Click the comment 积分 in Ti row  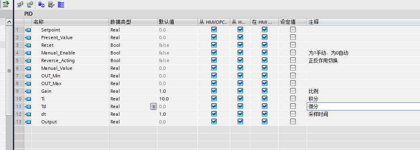coord(314,99)
